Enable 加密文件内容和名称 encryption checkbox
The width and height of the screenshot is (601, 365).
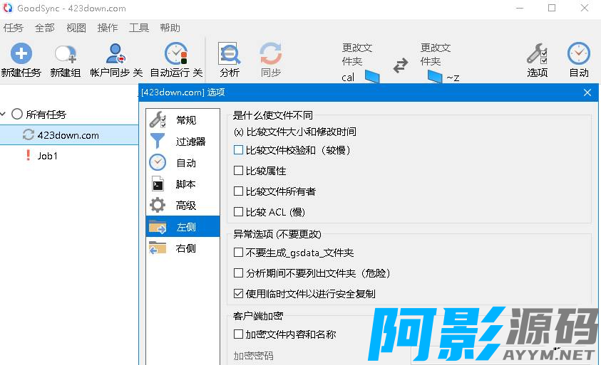tap(238, 334)
